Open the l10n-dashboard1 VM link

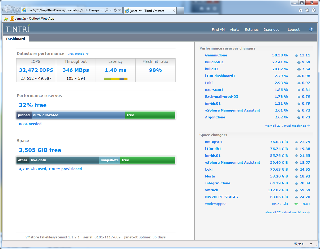click(x=220, y=76)
